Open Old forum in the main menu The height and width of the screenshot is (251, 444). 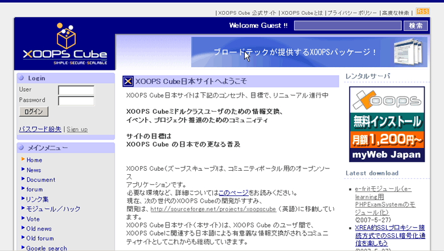40,238
